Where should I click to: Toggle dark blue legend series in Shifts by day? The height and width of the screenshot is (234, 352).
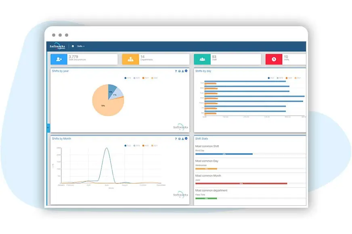point(271,78)
